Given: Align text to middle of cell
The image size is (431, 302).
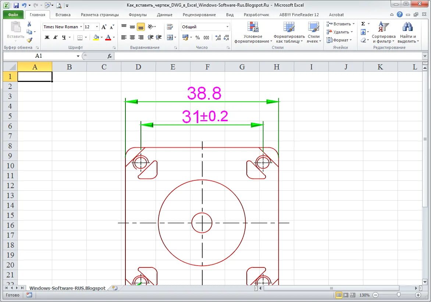Looking at the screenshot, I should (132, 26).
